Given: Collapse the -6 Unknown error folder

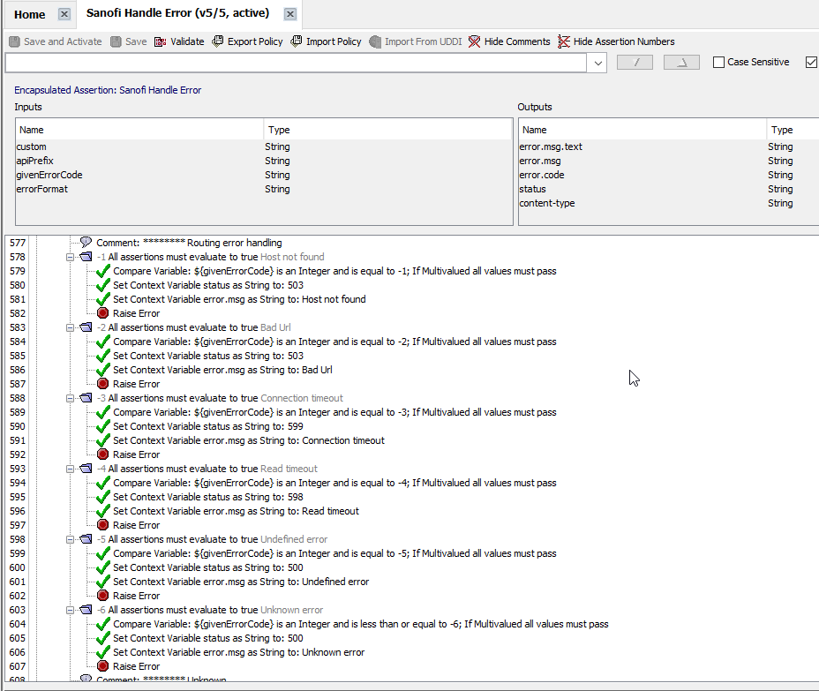Looking at the screenshot, I should 70,610.
